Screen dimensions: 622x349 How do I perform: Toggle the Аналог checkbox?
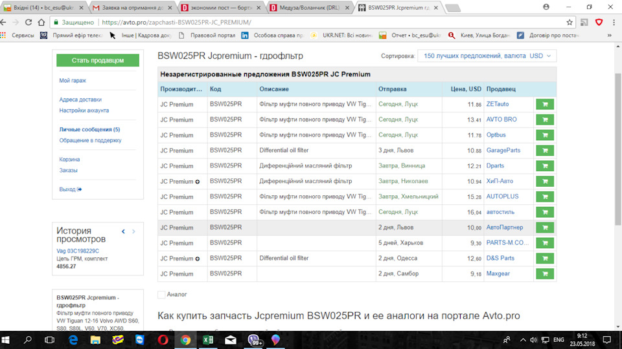click(x=161, y=295)
